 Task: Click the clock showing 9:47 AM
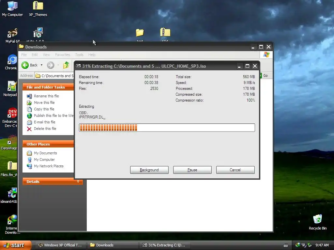point(322,245)
